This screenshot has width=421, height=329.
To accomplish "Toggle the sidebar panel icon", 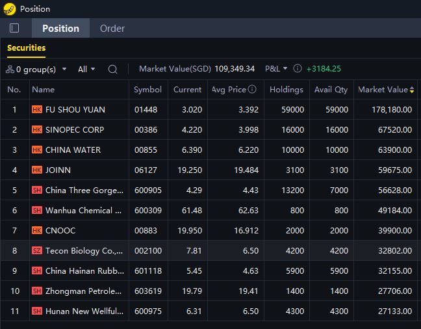I will point(14,28).
